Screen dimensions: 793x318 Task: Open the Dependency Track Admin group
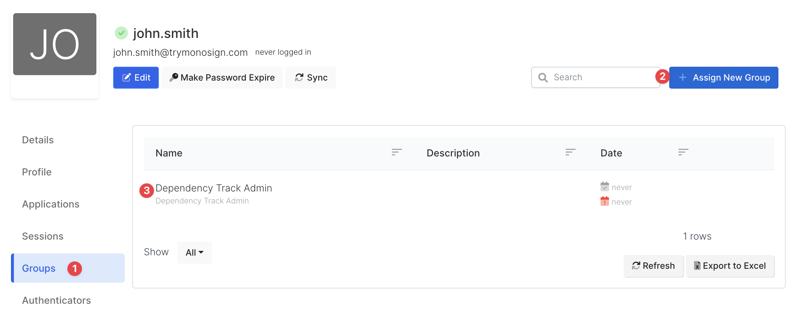point(214,188)
